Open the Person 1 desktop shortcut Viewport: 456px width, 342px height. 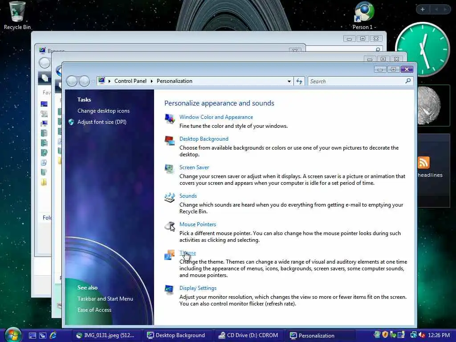pos(364,16)
